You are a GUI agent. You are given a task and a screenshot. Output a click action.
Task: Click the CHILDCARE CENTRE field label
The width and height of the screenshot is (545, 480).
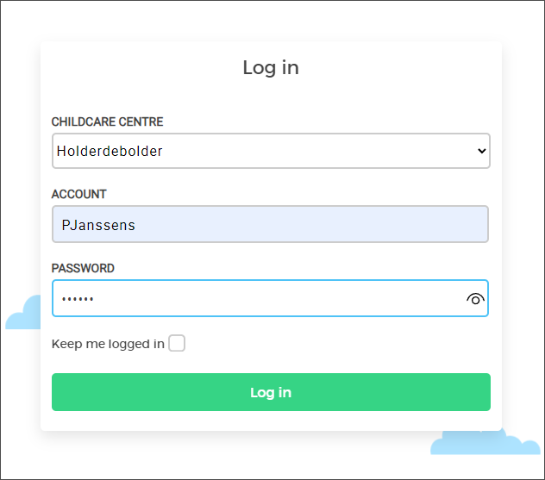point(107,122)
